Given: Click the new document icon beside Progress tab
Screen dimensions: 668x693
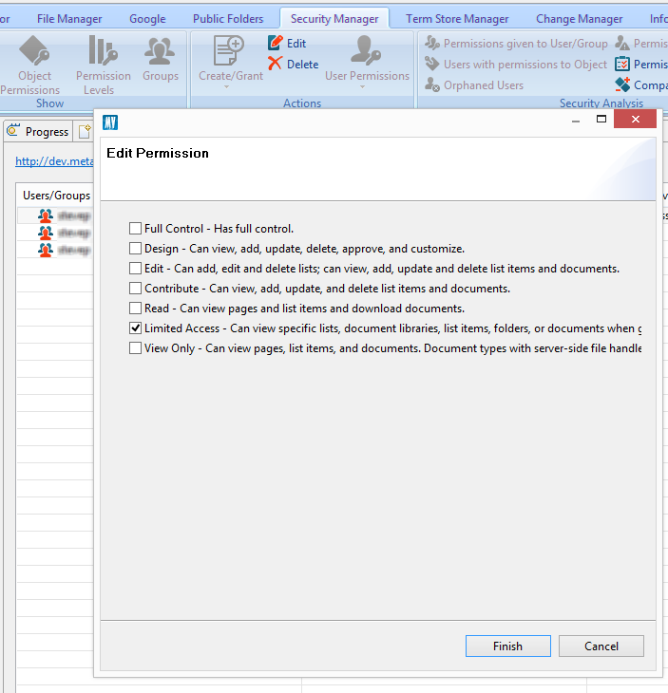Looking at the screenshot, I should (85, 131).
